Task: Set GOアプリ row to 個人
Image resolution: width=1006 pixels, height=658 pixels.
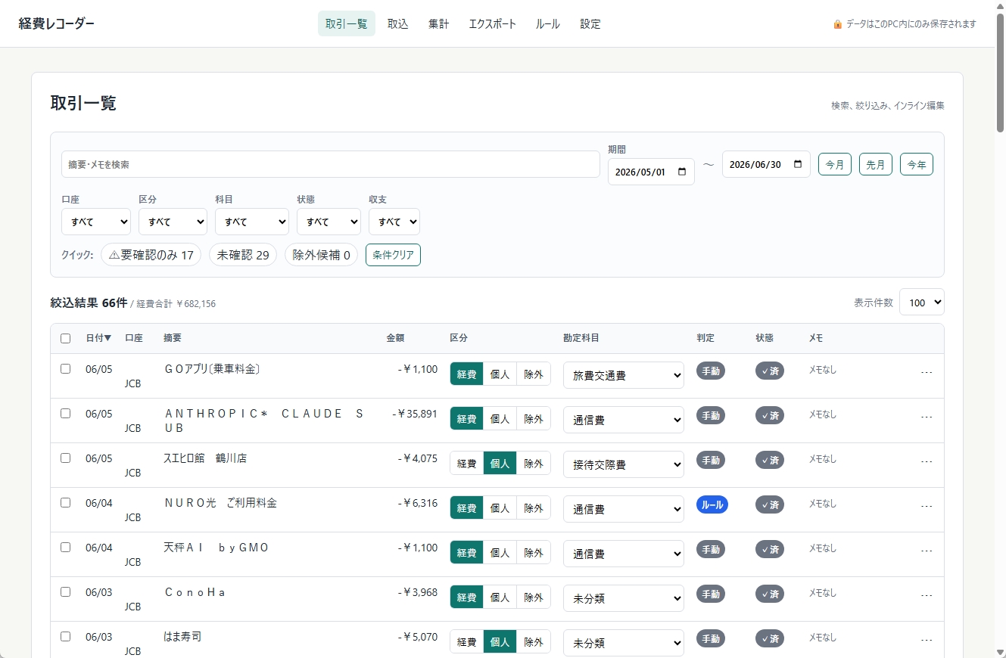Action: [500, 374]
